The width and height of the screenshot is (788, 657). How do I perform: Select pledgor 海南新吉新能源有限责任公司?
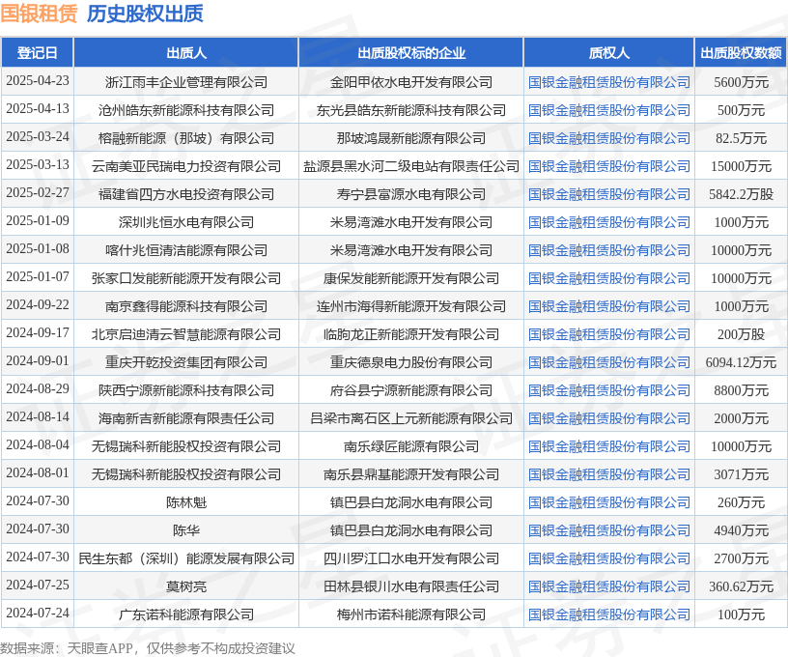186,418
